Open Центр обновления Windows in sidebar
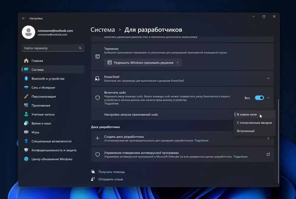Screen dimensions: 296x199 [53, 159]
